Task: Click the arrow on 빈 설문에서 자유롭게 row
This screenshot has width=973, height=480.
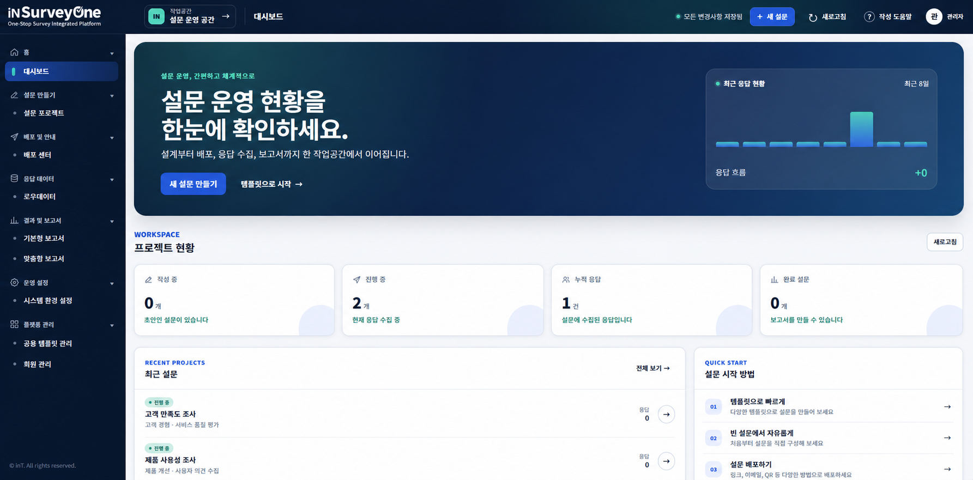Action: pyautogui.click(x=947, y=438)
